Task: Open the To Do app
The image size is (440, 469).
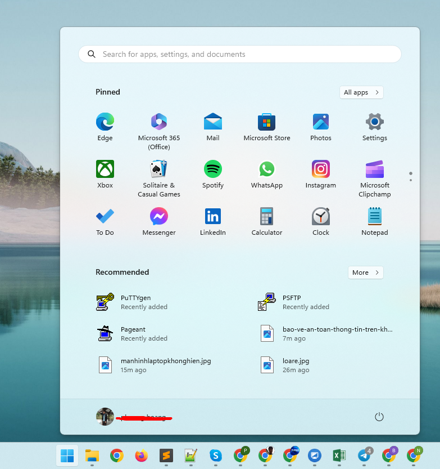Action: pyautogui.click(x=105, y=222)
